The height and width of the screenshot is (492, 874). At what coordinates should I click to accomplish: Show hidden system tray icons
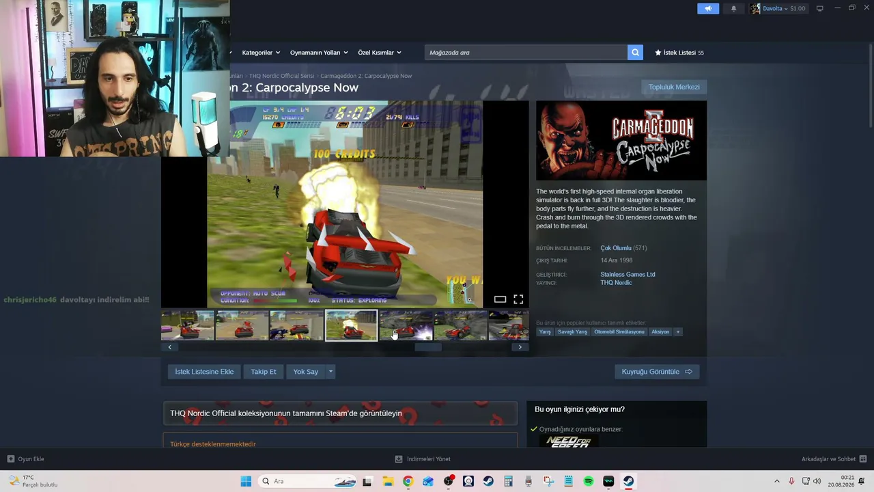tap(776, 481)
